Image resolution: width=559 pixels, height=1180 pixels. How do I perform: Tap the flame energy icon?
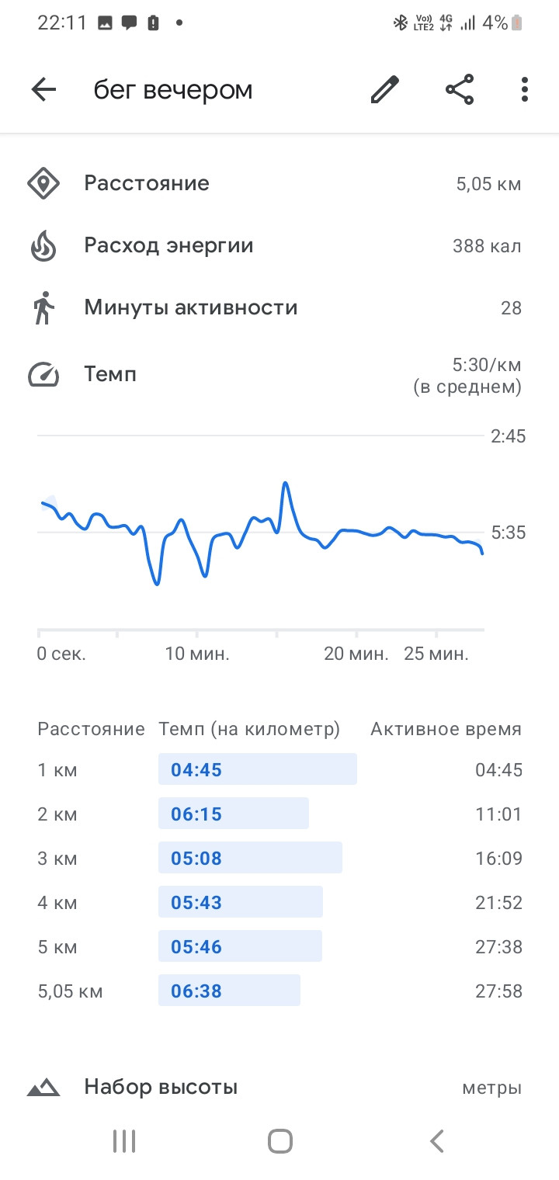pyautogui.click(x=43, y=246)
